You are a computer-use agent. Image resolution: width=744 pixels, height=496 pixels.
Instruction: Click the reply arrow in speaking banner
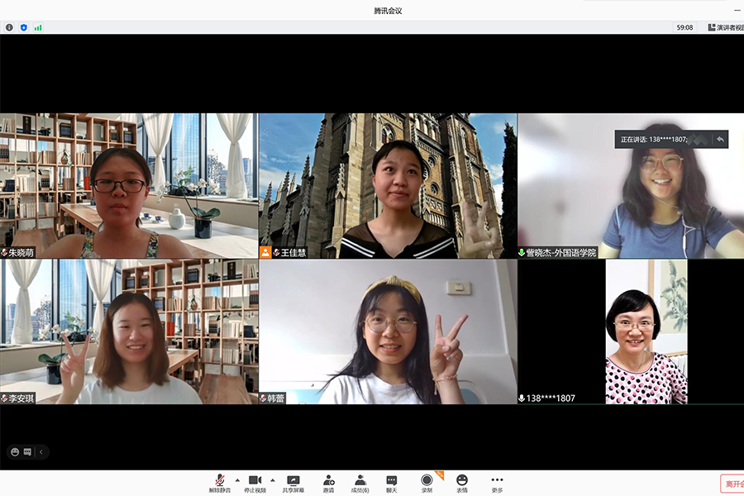[x=720, y=139]
